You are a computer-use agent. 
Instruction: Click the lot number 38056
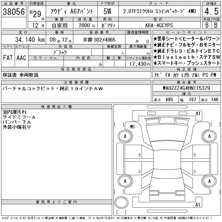[14, 12]
